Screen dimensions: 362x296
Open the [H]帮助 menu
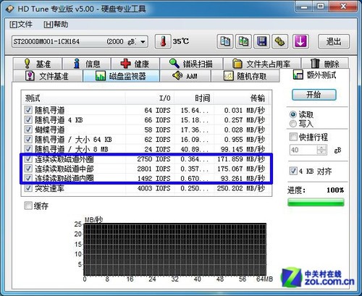coord(56,25)
